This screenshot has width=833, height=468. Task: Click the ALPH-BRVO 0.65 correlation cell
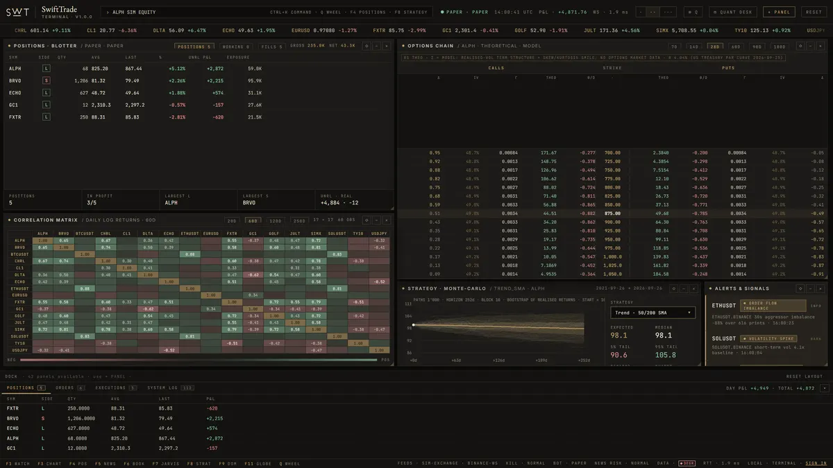[62, 240]
